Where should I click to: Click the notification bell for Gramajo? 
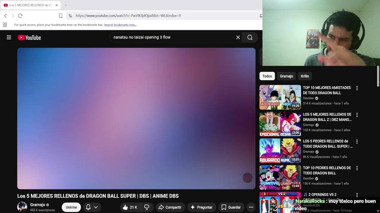[x=88, y=207]
